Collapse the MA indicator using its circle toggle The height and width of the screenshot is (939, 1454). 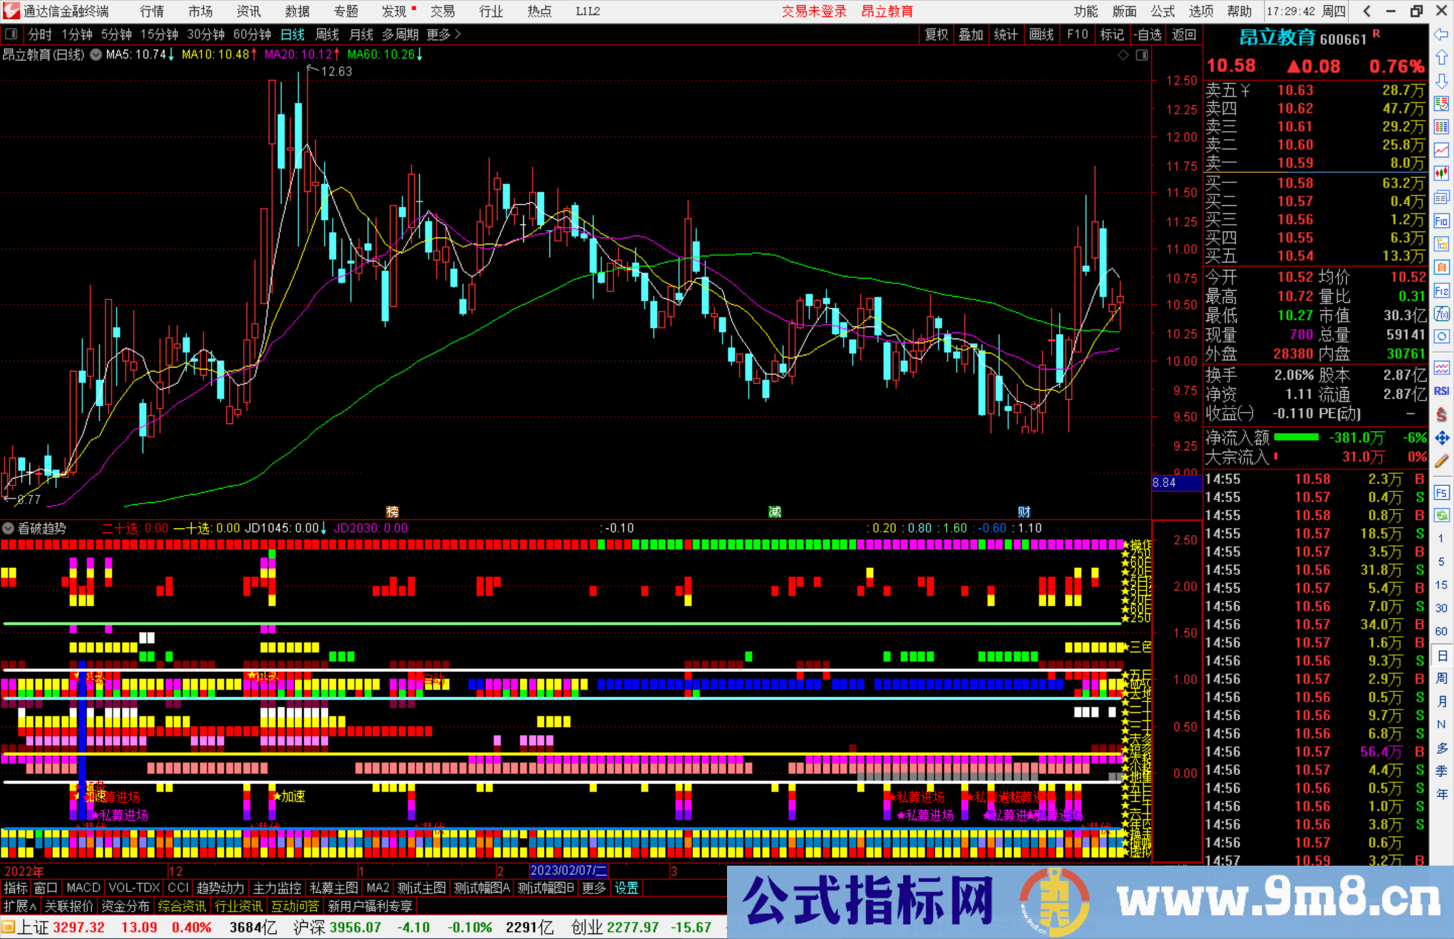point(96,55)
